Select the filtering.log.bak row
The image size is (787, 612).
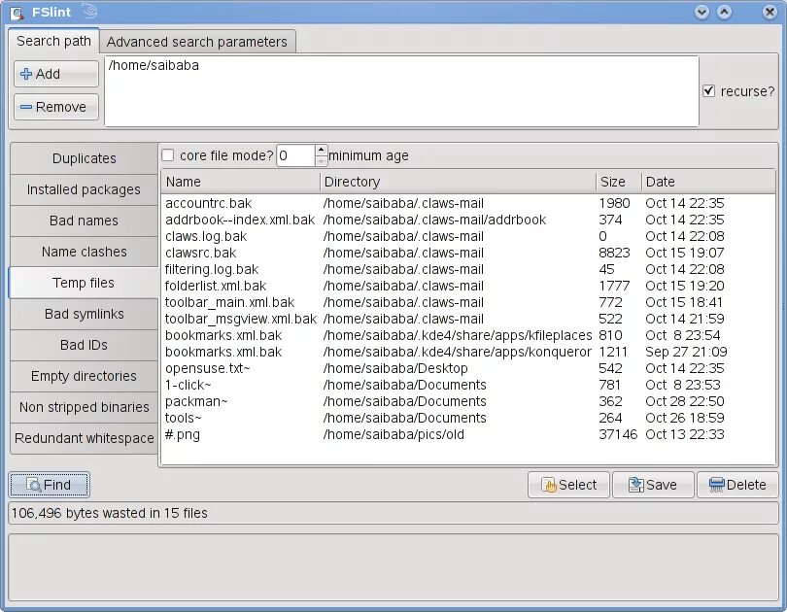(467, 269)
